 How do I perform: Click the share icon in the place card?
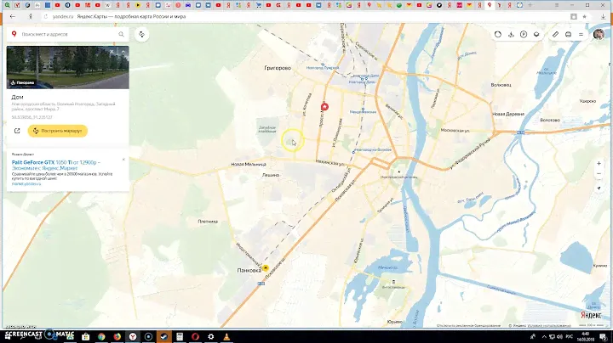[16, 131]
